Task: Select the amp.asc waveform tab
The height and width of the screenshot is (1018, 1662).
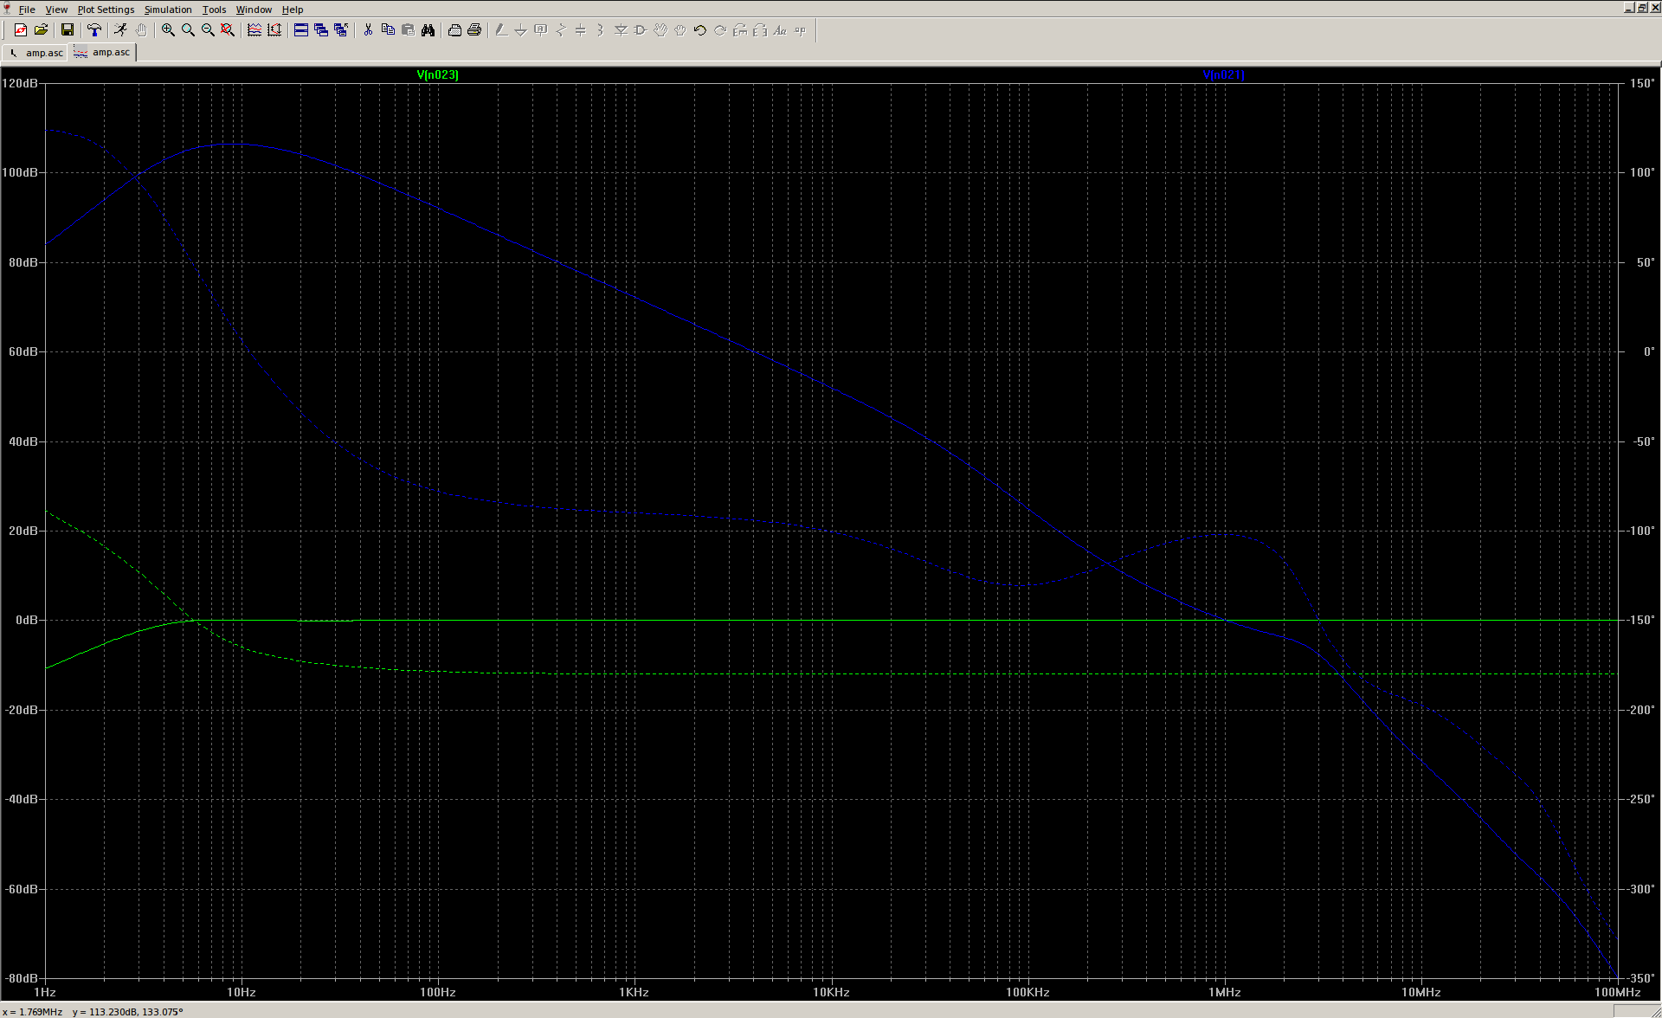Action: click(102, 52)
